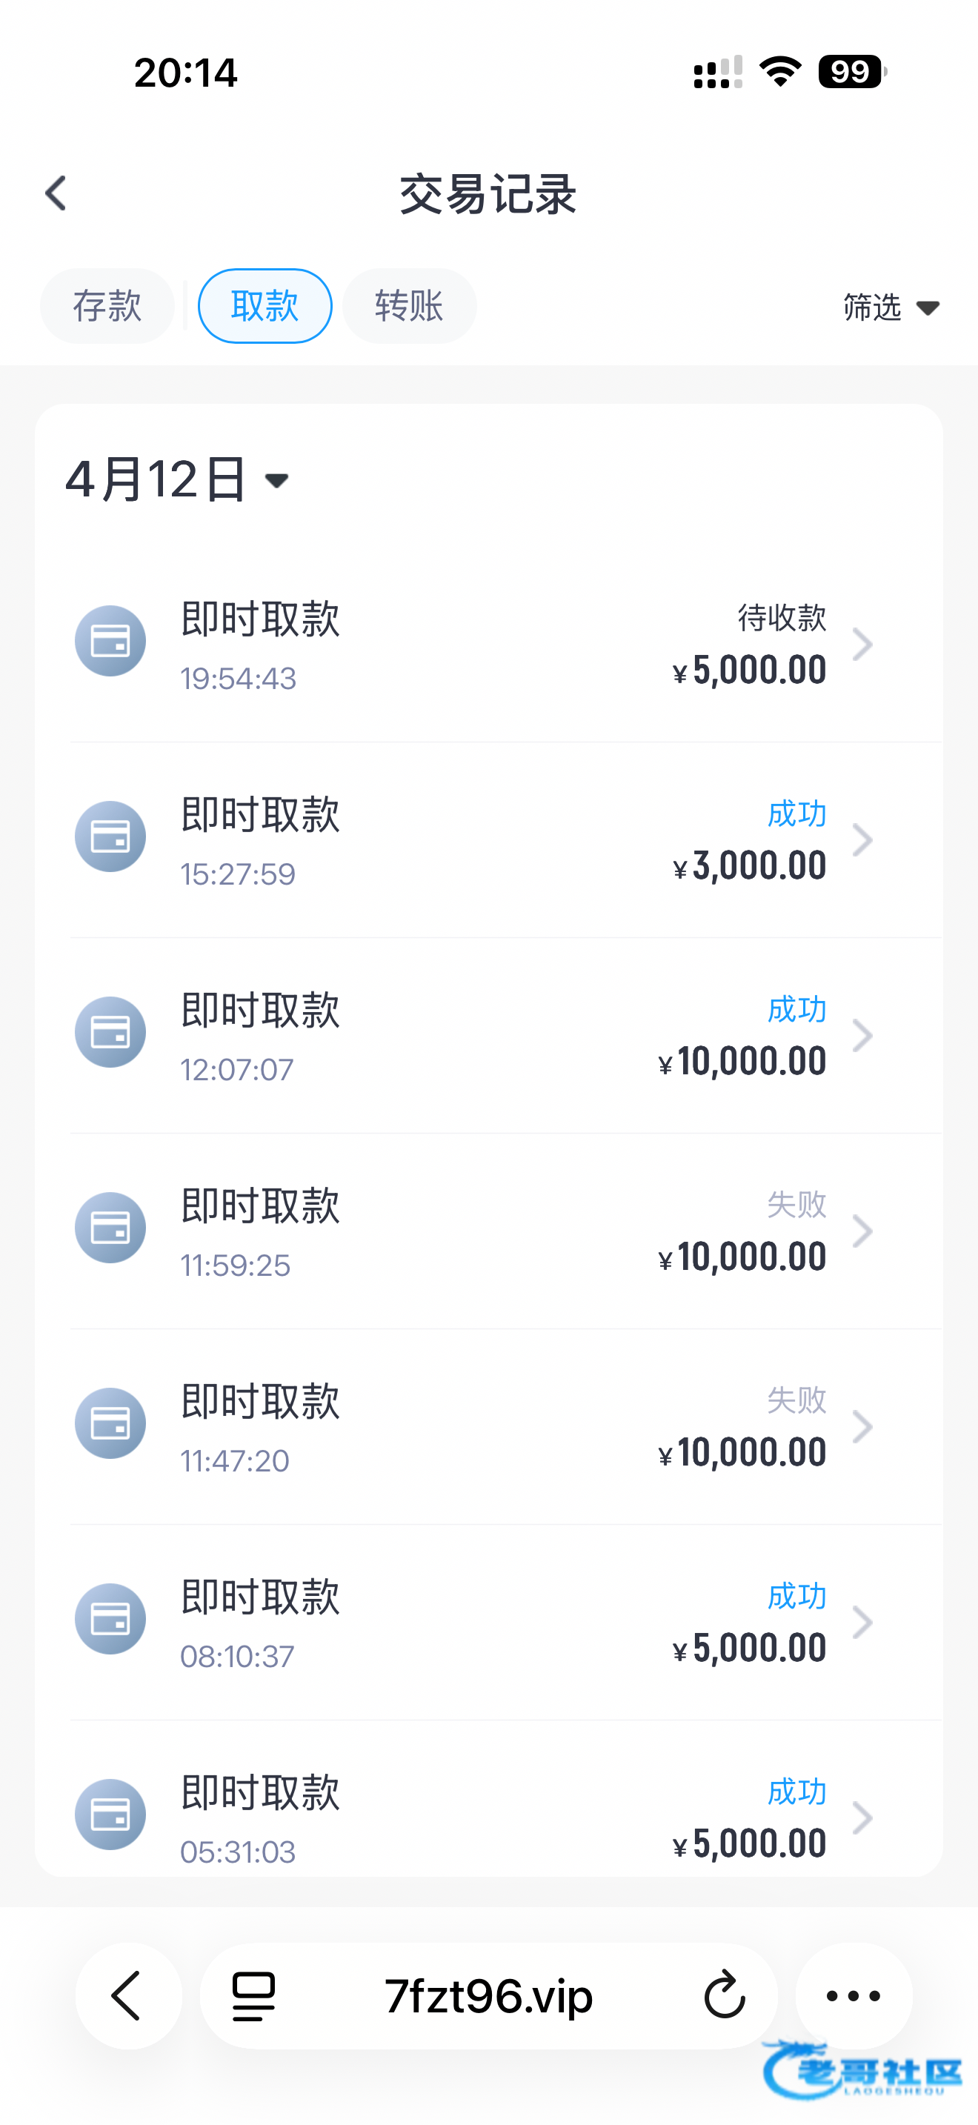Open chevron of 12:07:07 ¥10,000.00 record
The width and height of the screenshot is (978, 2125).
862,1036
